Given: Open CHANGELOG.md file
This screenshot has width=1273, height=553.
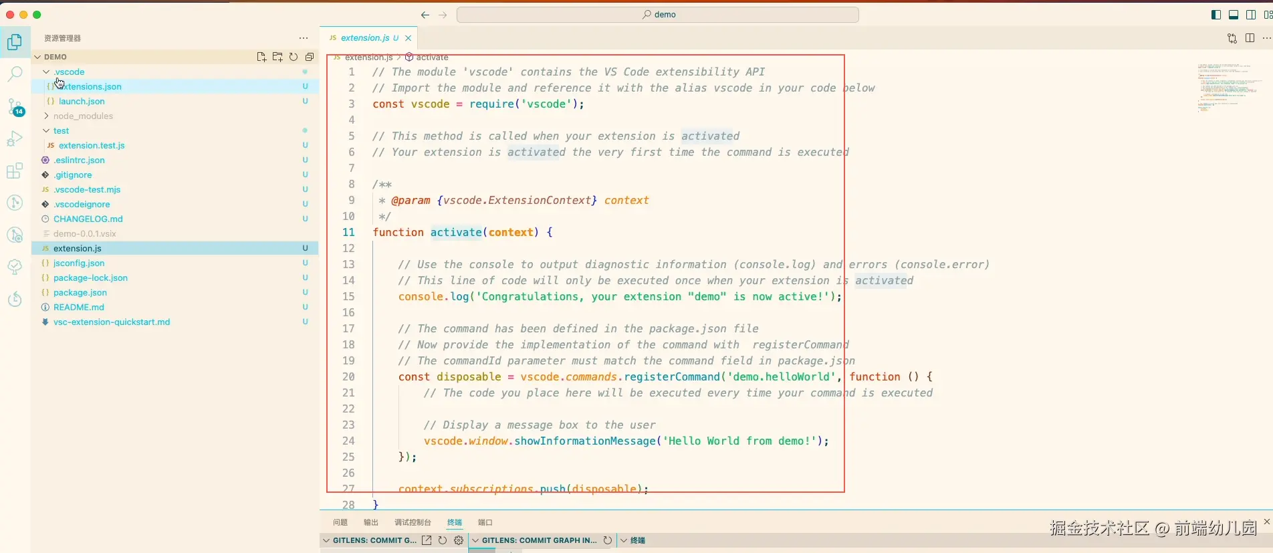Looking at the screenshot, I should [x=175, y=219].
